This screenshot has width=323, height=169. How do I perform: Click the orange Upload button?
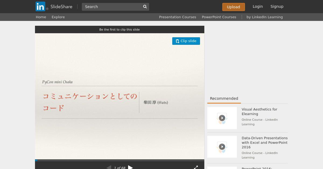point(233,7)
